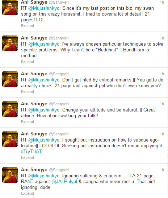Expand the swan song 21 pages tweet
The width and height of the screenshot is (168, 198).
tap(28, 26)
